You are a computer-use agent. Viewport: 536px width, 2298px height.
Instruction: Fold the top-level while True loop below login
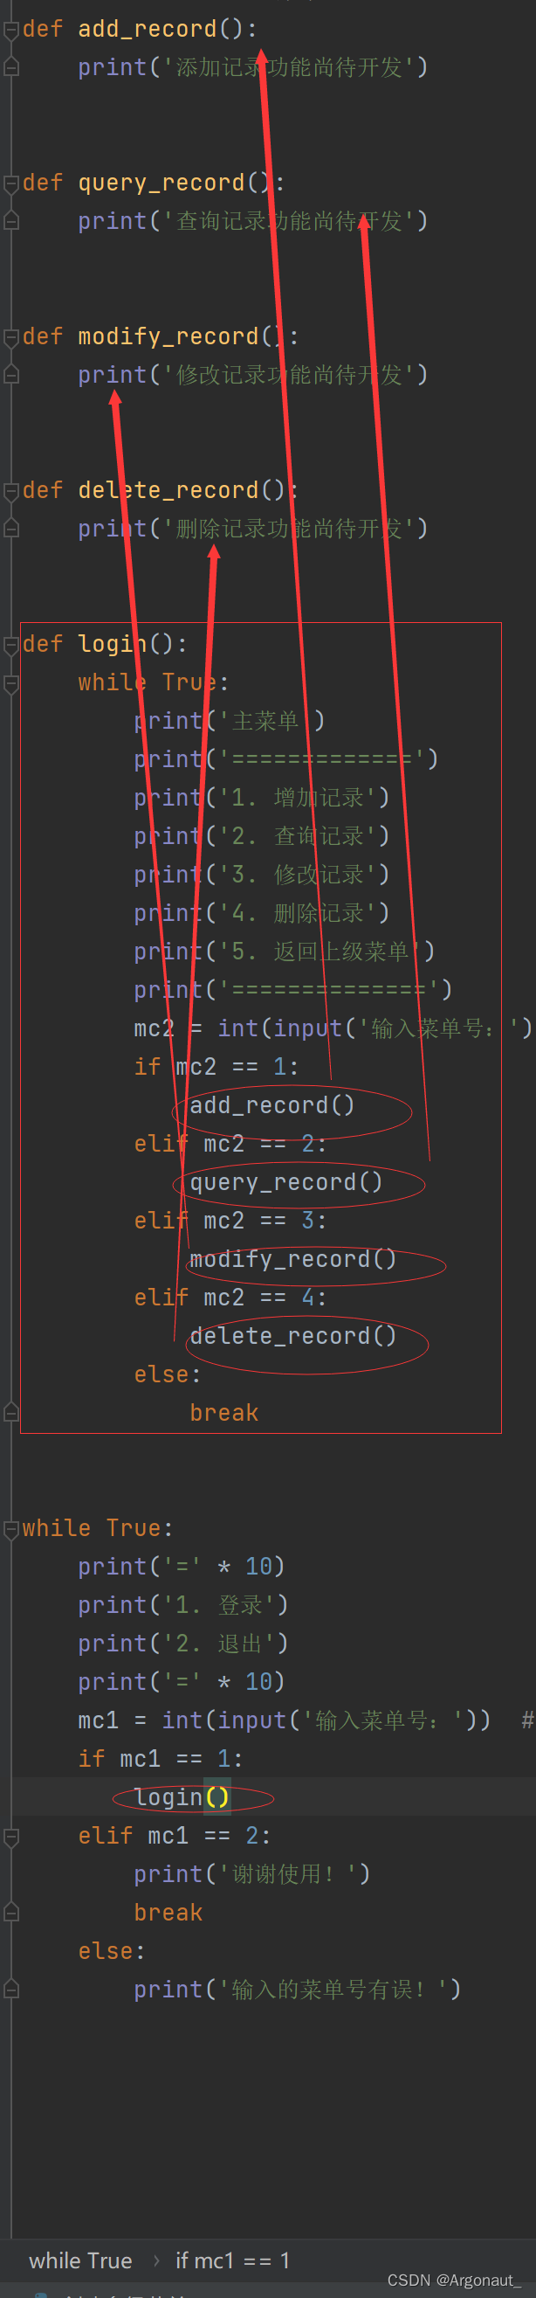point(11,1529)
